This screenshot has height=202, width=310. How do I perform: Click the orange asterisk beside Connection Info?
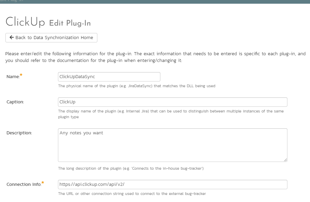[43, 182]
